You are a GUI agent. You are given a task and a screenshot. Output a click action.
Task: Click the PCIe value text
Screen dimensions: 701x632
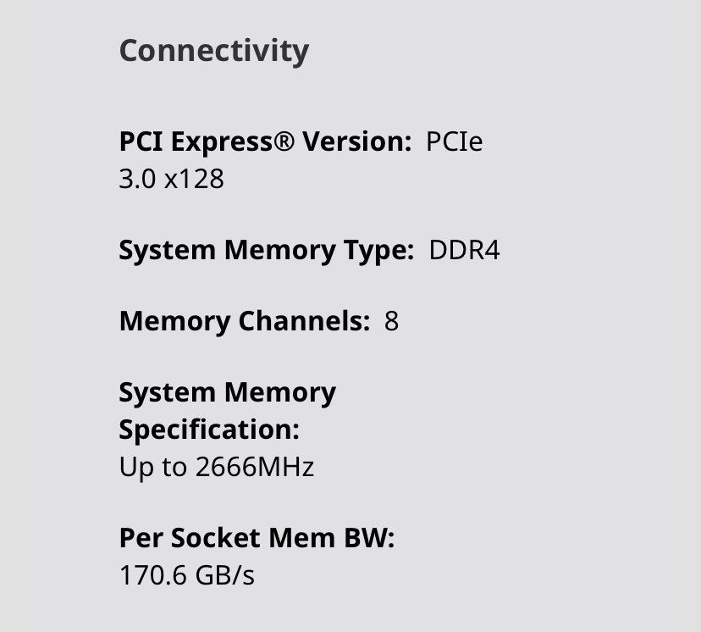[454, 141]
